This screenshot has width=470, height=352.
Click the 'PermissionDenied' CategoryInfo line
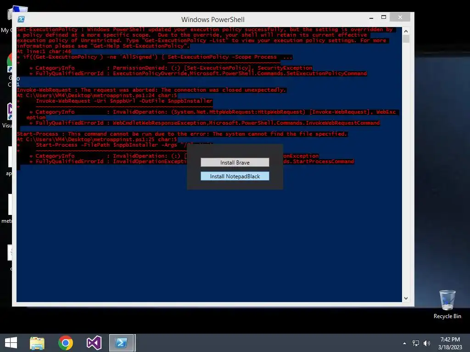coord(171,68)
